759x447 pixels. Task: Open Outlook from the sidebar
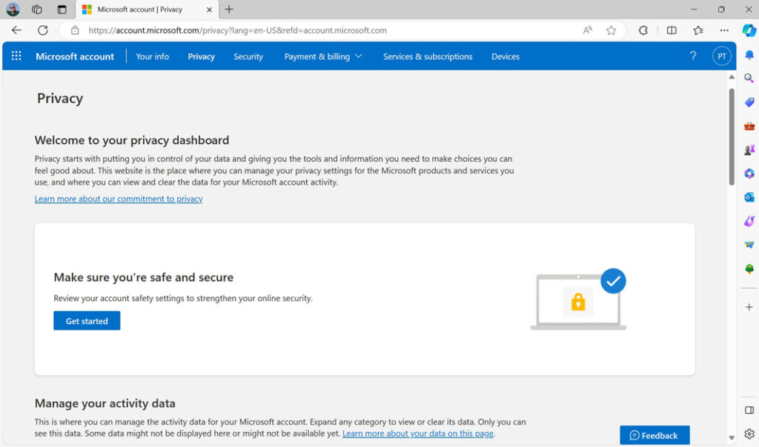point(749,197)
